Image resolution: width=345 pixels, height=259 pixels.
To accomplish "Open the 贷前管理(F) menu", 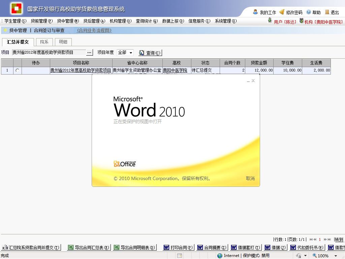I will pos(41,21).
